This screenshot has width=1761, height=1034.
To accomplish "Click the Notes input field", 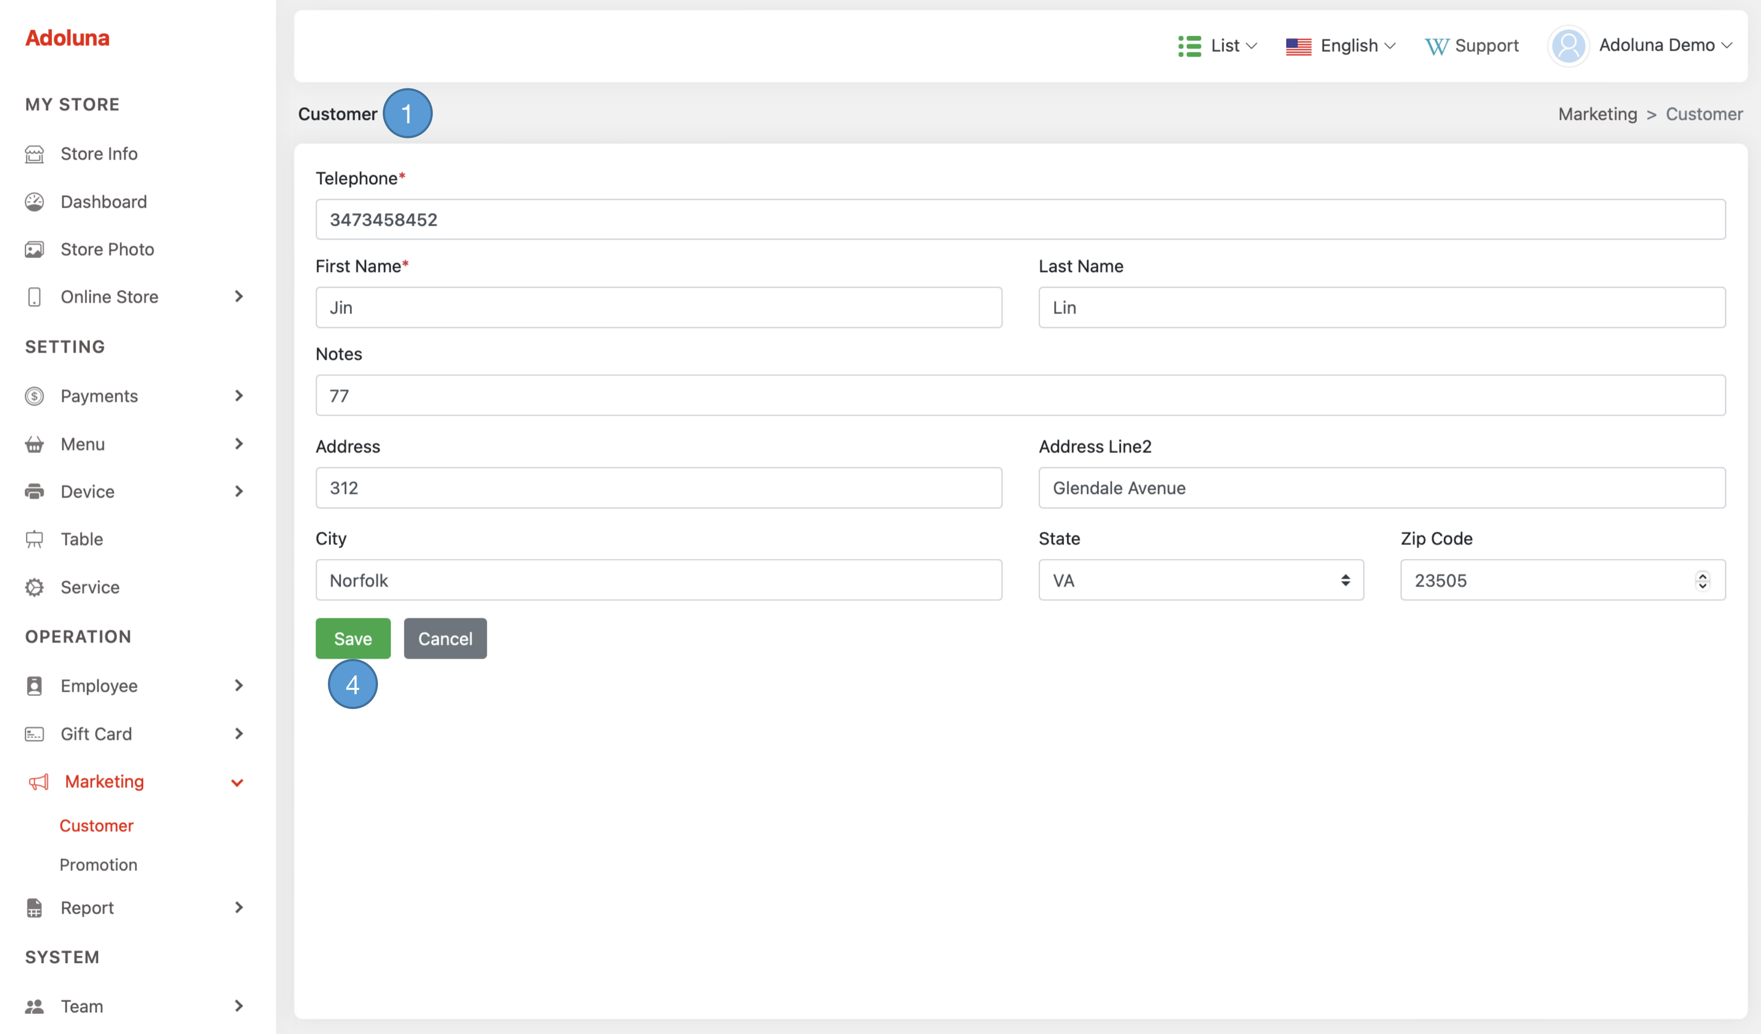I will [x=1020, y=396].
